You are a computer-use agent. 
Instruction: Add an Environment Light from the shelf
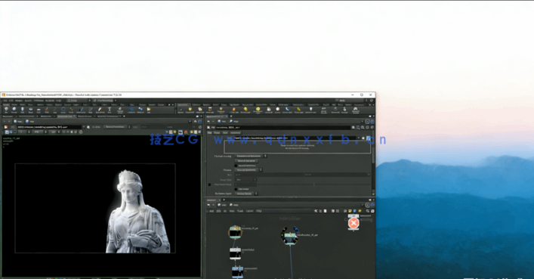(258, 110)
